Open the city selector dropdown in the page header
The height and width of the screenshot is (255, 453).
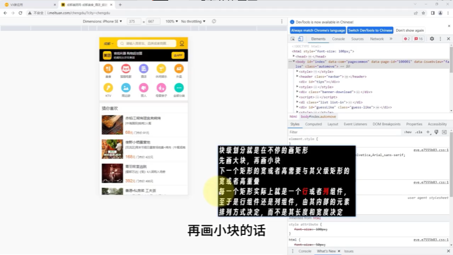click(109, 44)
